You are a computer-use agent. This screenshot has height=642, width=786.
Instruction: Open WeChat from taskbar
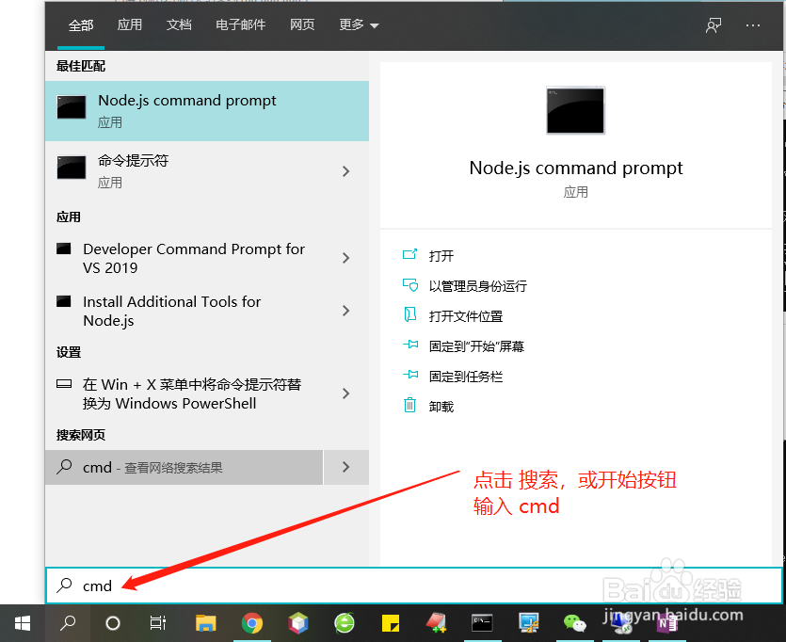pyautogui.click(x=574, y=623)
